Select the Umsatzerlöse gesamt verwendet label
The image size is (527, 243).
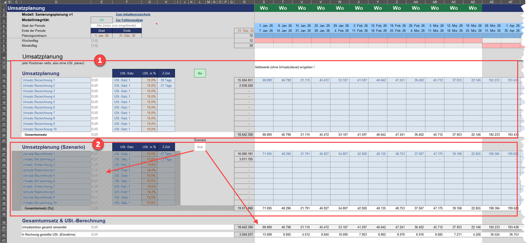point(45,227)
